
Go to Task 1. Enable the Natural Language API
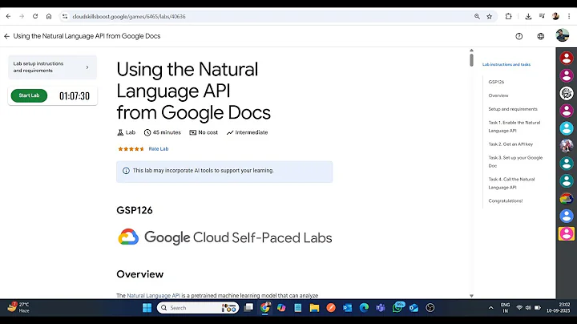(514, 127)
